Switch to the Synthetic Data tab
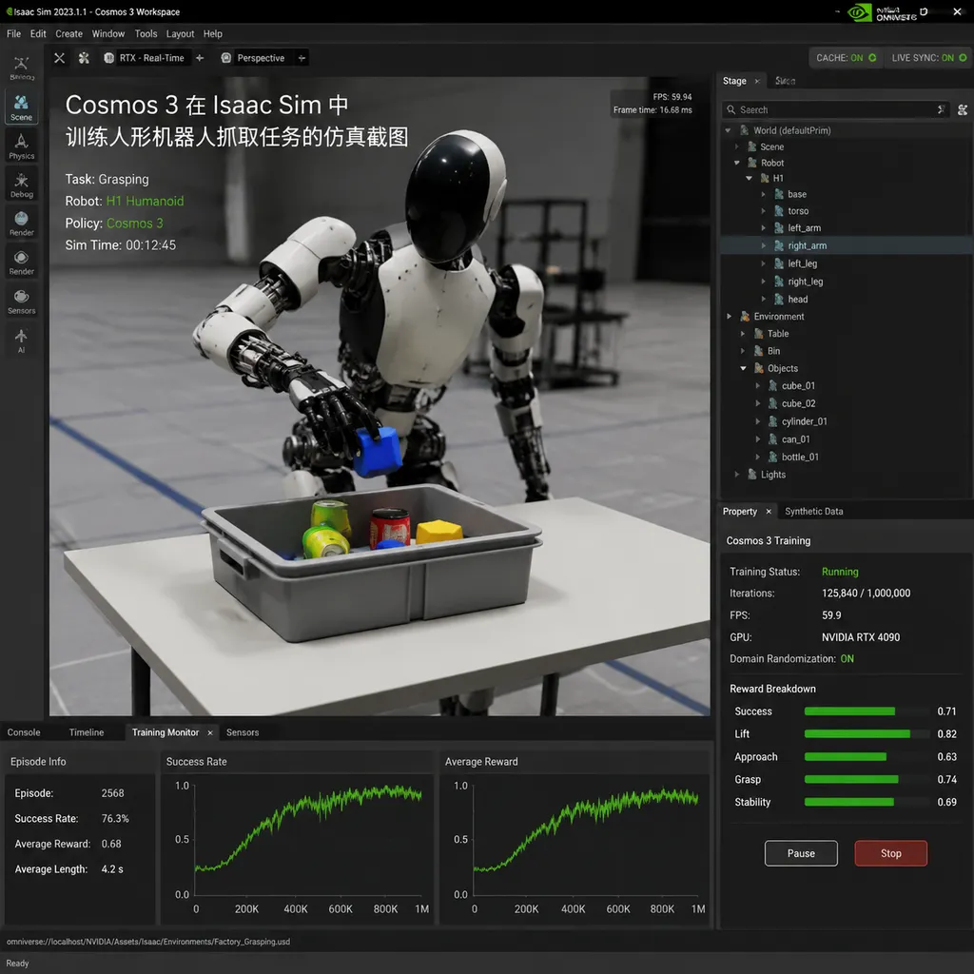The height and width of the screenshot is (974, 974). click(x=814, y=511)
